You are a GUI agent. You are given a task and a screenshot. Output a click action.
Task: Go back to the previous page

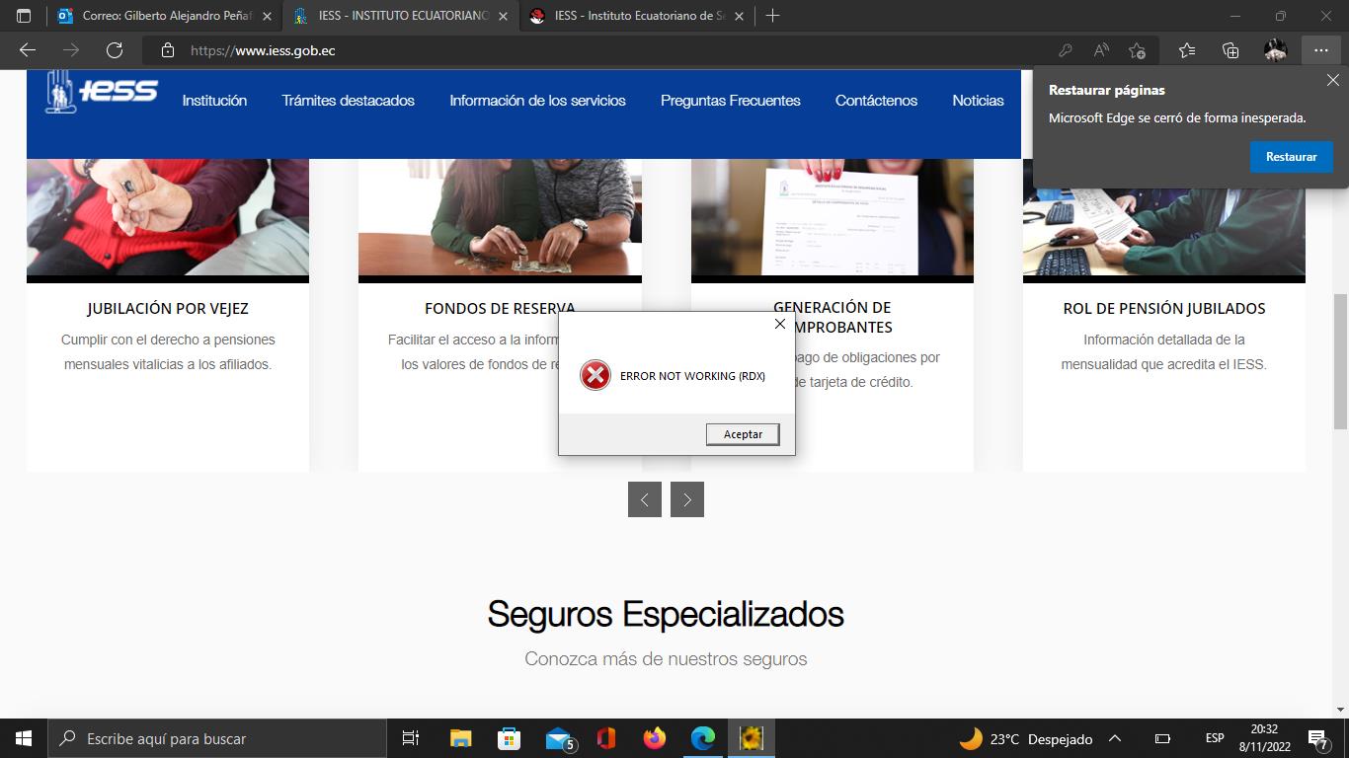coord(28,50)
